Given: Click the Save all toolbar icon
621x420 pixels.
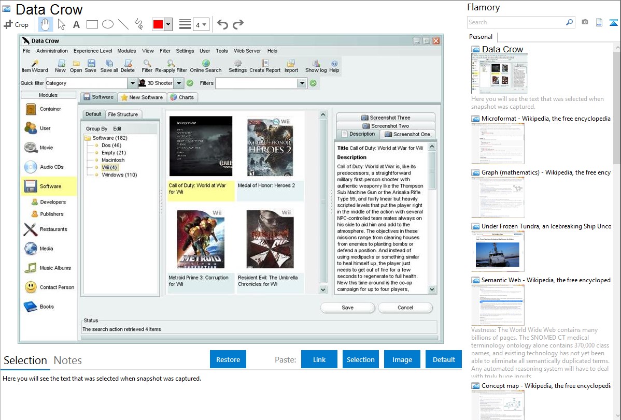Looking at the screenshot, I should [x=109, y=66].
